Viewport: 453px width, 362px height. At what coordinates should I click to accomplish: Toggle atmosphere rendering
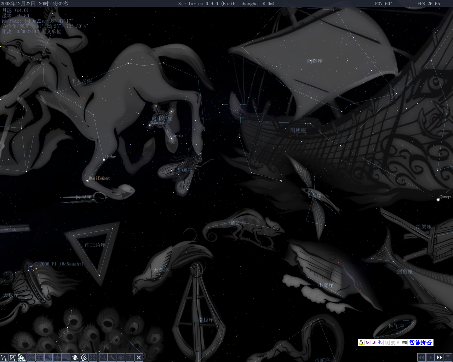[66, 357]
